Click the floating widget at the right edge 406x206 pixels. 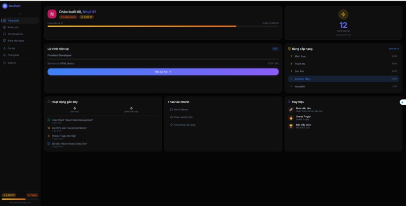point(402,102)
